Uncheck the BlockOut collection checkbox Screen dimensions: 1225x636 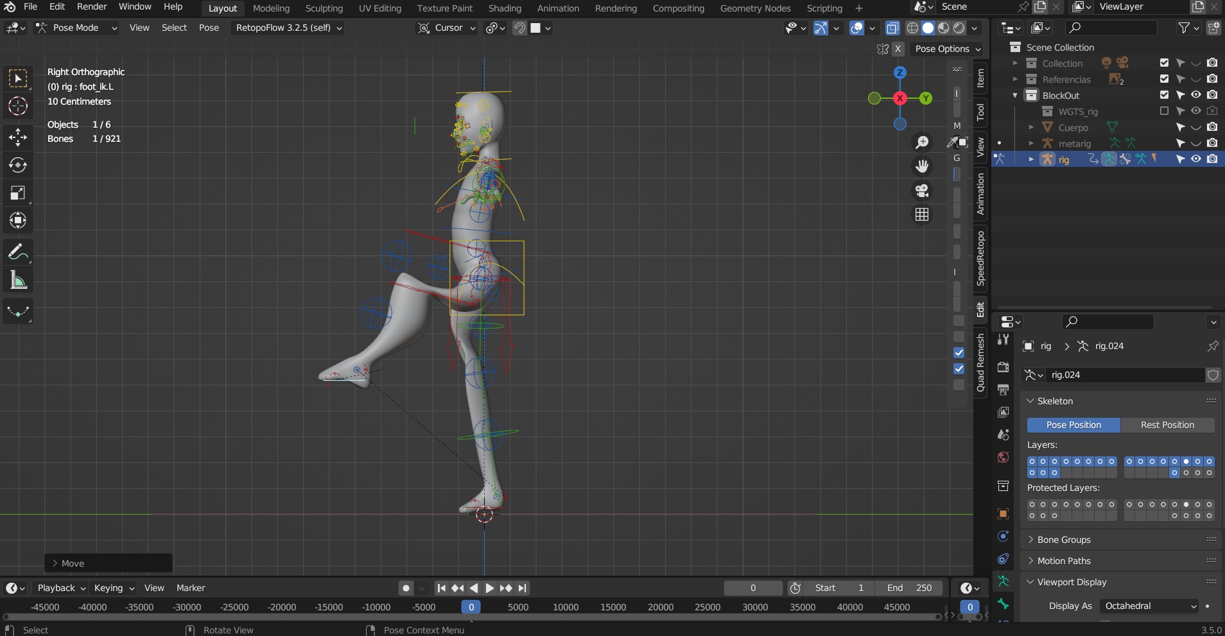(1164, 95)
